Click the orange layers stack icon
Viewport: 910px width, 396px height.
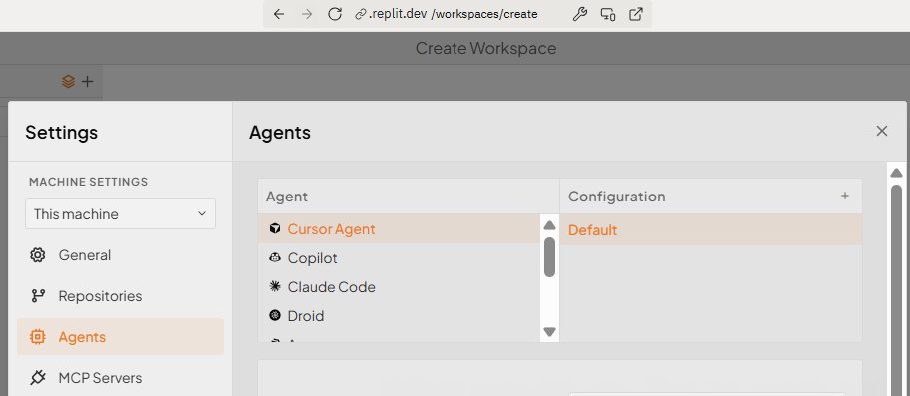pos(69,82)
